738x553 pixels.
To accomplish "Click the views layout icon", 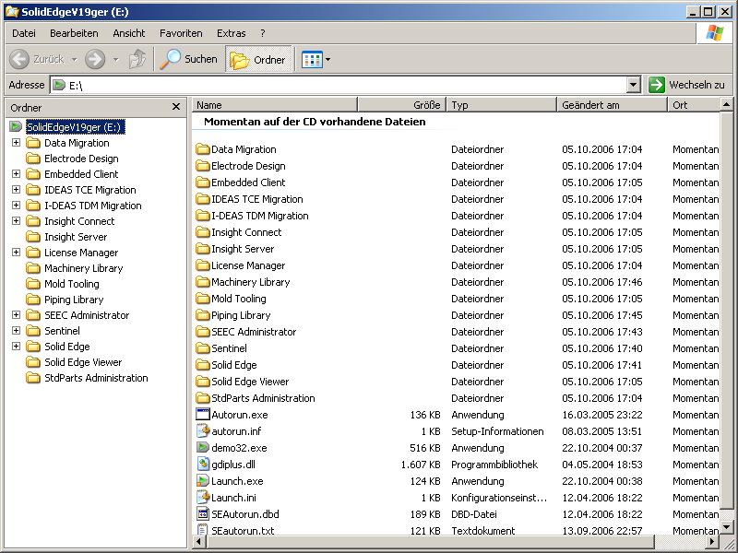I will 312,59.
